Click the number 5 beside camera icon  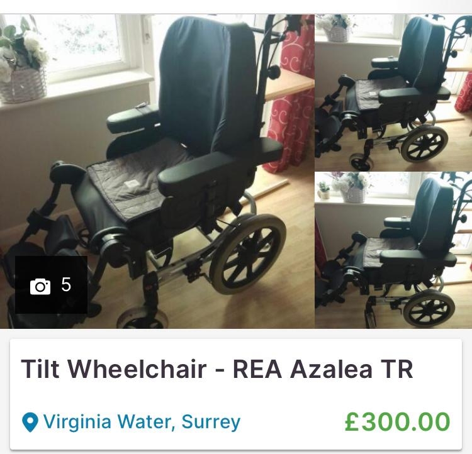[x=66, y=285]
